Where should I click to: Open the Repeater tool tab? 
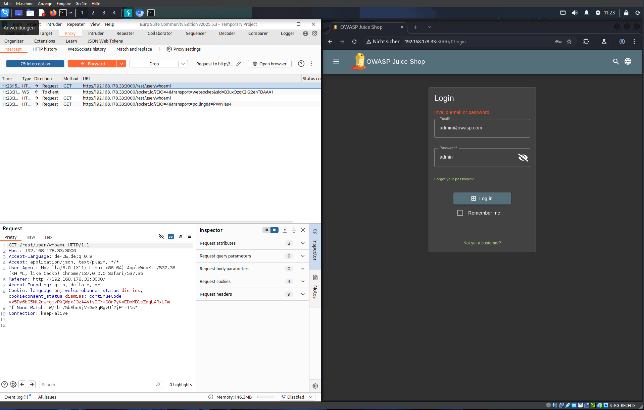[125, 34]
